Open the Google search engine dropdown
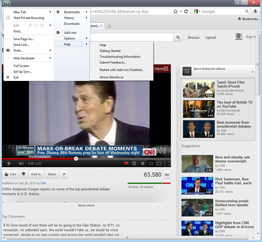The width and height of the screenshot is (262, 242). click(x=197, y=12)
